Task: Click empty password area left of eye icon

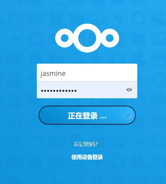Action: coord(101,90)
